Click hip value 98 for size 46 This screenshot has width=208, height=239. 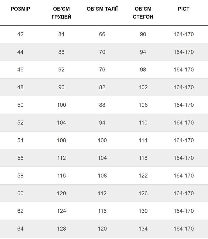pyautogui.click(x=143, y=70)
